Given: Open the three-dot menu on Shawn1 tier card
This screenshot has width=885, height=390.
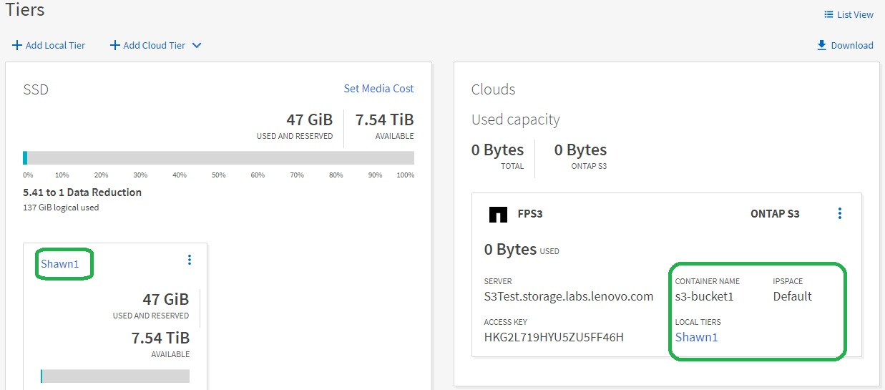Looking at the screenshot, I should 189,260.
